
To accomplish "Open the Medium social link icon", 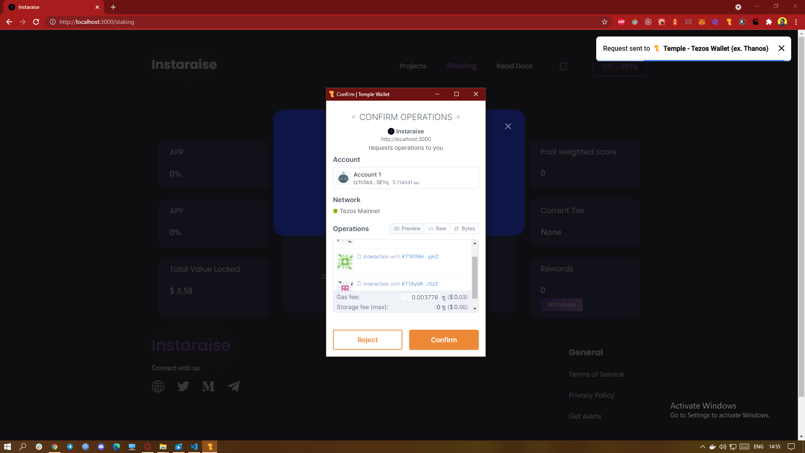I will coord(208,386).
